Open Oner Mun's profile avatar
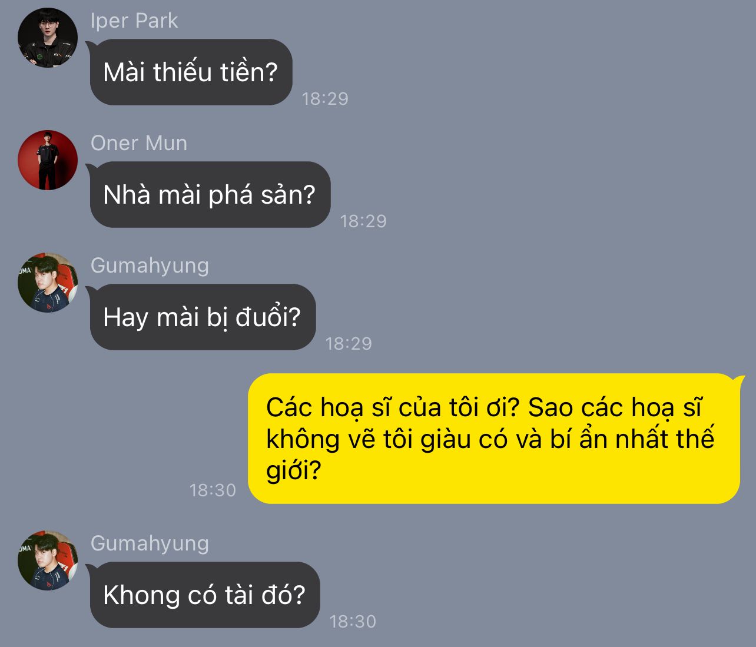 [48, 160]
